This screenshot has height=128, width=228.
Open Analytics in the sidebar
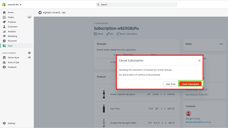[12, 32]
